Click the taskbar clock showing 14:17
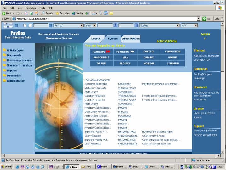Viewport: 226px width, 170px height. click(221, 167)
